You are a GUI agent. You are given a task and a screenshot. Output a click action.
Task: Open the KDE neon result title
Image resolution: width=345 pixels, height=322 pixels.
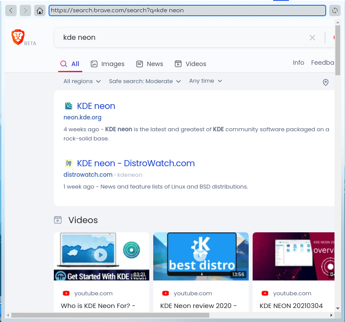tap(96, 106)
